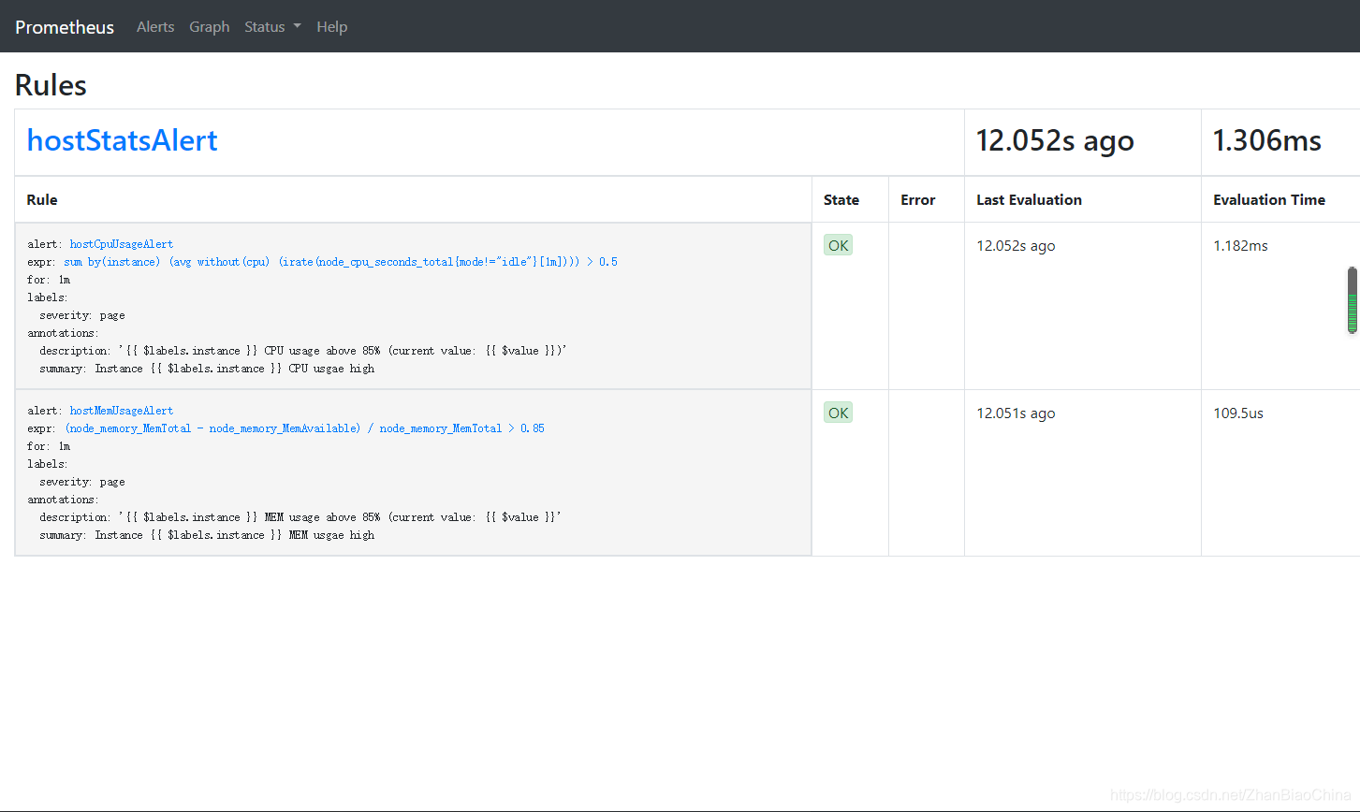1360x812 pixels.
Task: Click the CPU usgae high summary line
Action: [x=207, y=369]
